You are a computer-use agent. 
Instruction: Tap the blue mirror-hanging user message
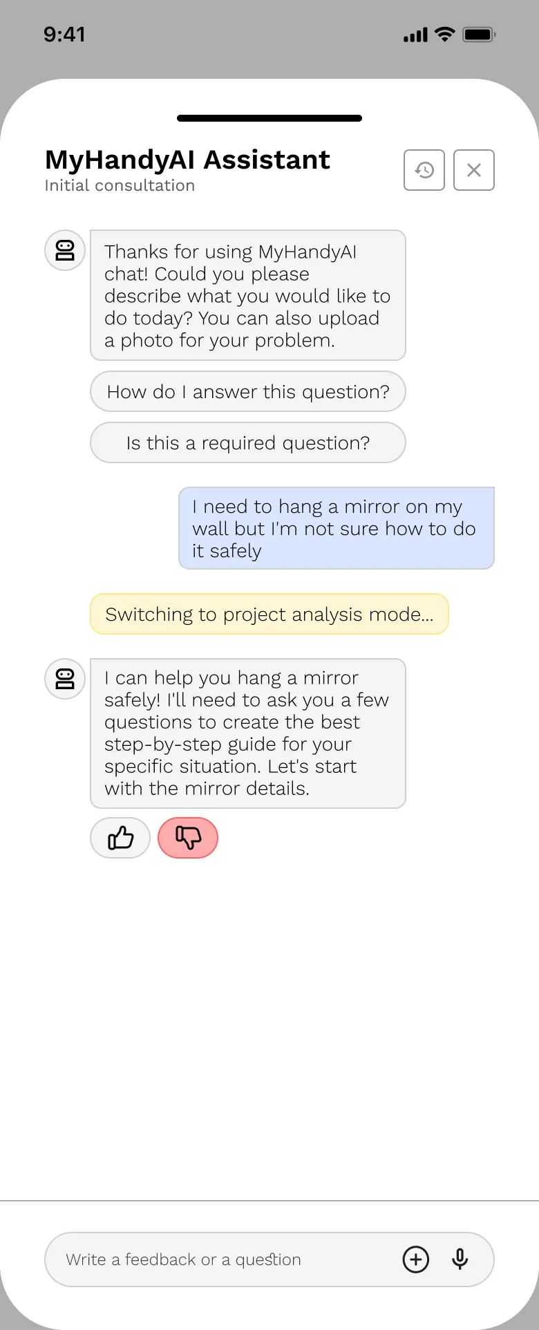pyautogui.click(x=337, y=529)
